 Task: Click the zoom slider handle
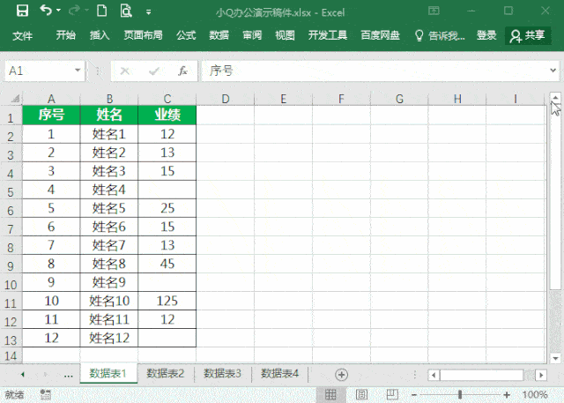tap(460, 395)
